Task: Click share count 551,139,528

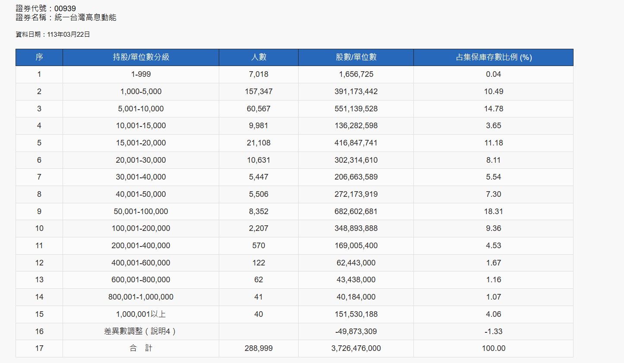Action: (356, 109)
